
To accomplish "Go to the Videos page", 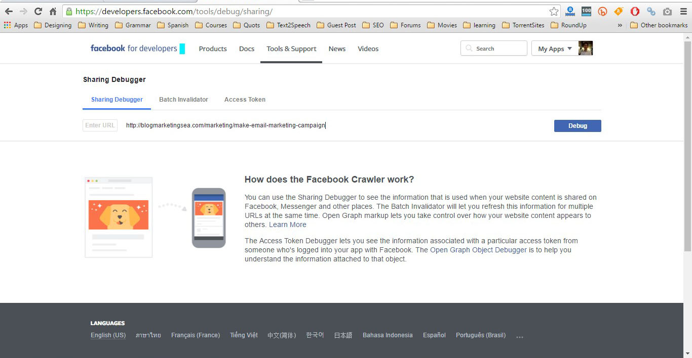I will 368,49.
